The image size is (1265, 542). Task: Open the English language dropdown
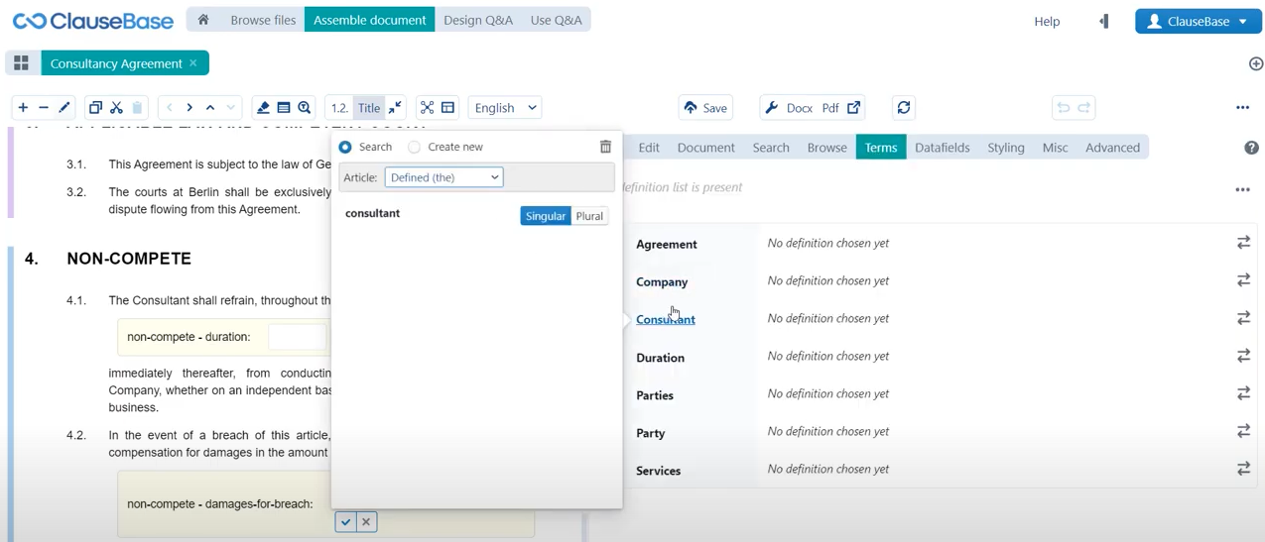[x=505, y=108]
